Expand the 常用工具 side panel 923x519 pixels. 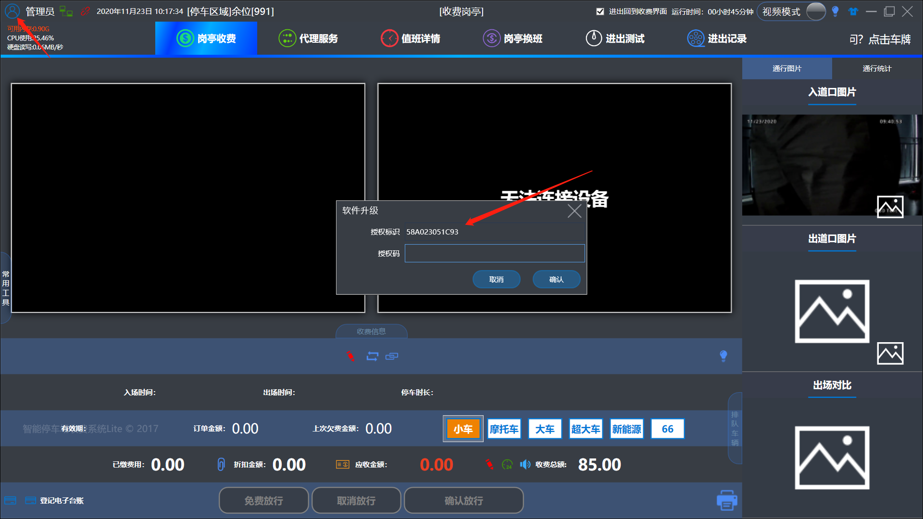click(x=5, y=288)
